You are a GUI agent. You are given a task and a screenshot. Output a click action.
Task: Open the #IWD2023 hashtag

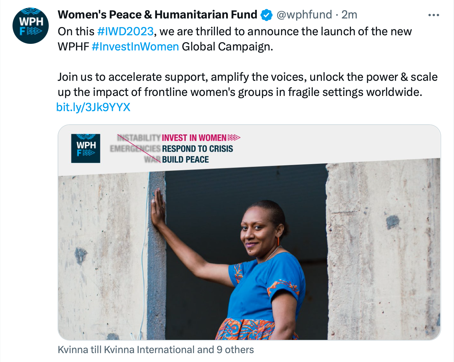[125, 31]
